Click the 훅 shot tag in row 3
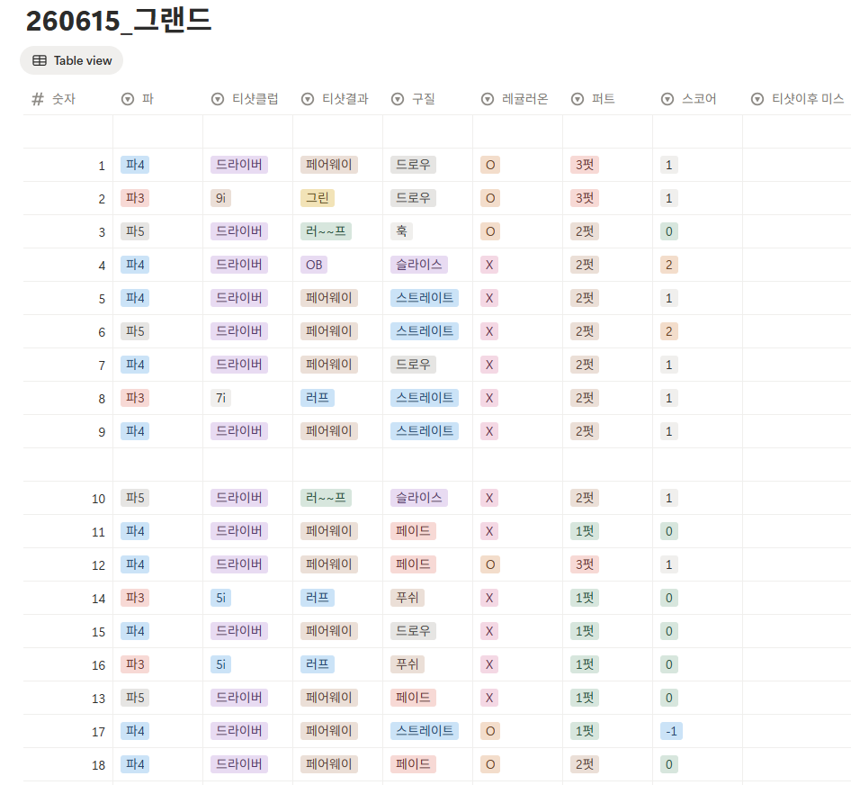Viewport: 851px width, 785px height. [x=401, y=231]
